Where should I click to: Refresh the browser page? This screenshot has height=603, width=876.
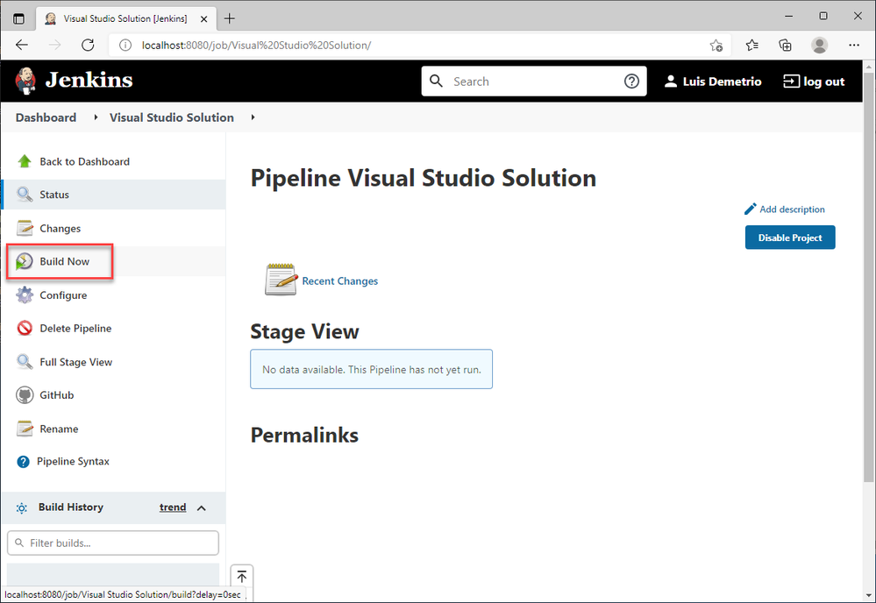(88, 46)
